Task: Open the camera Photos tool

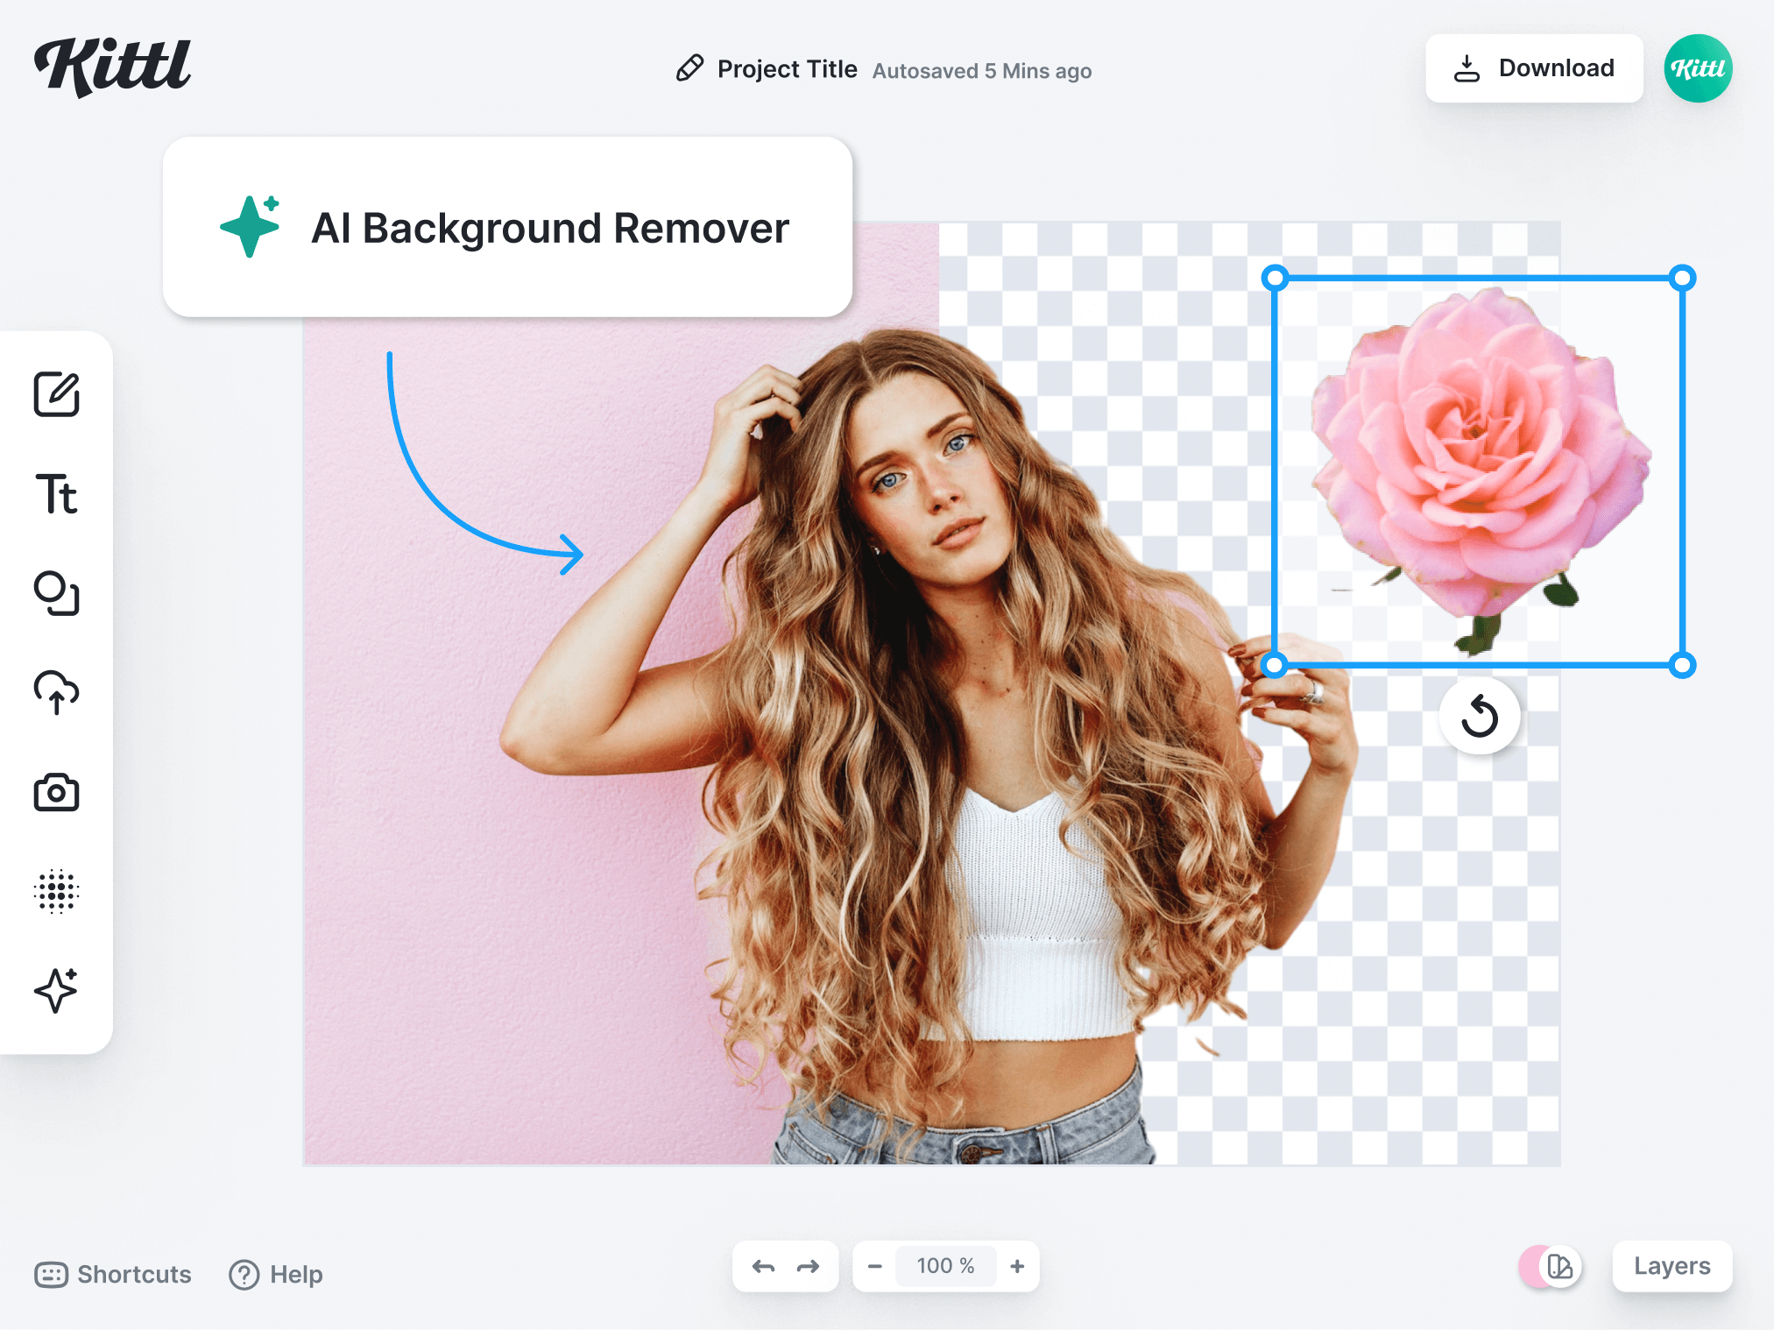Action: [57, 792]
